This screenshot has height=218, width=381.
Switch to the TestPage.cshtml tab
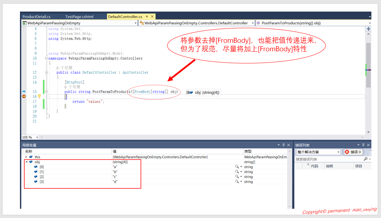(x=79, y=16)
